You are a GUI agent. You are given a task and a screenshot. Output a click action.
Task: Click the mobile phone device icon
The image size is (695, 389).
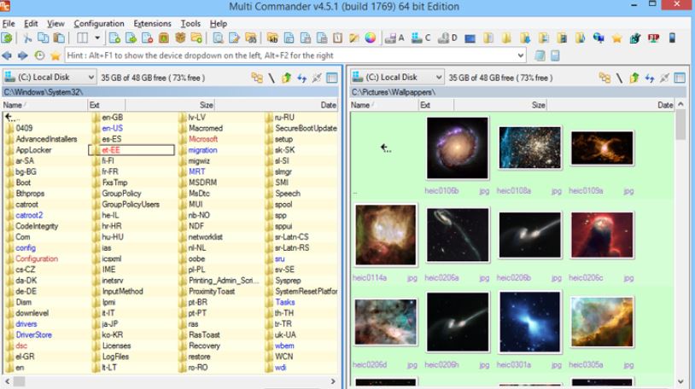(673, 38)
